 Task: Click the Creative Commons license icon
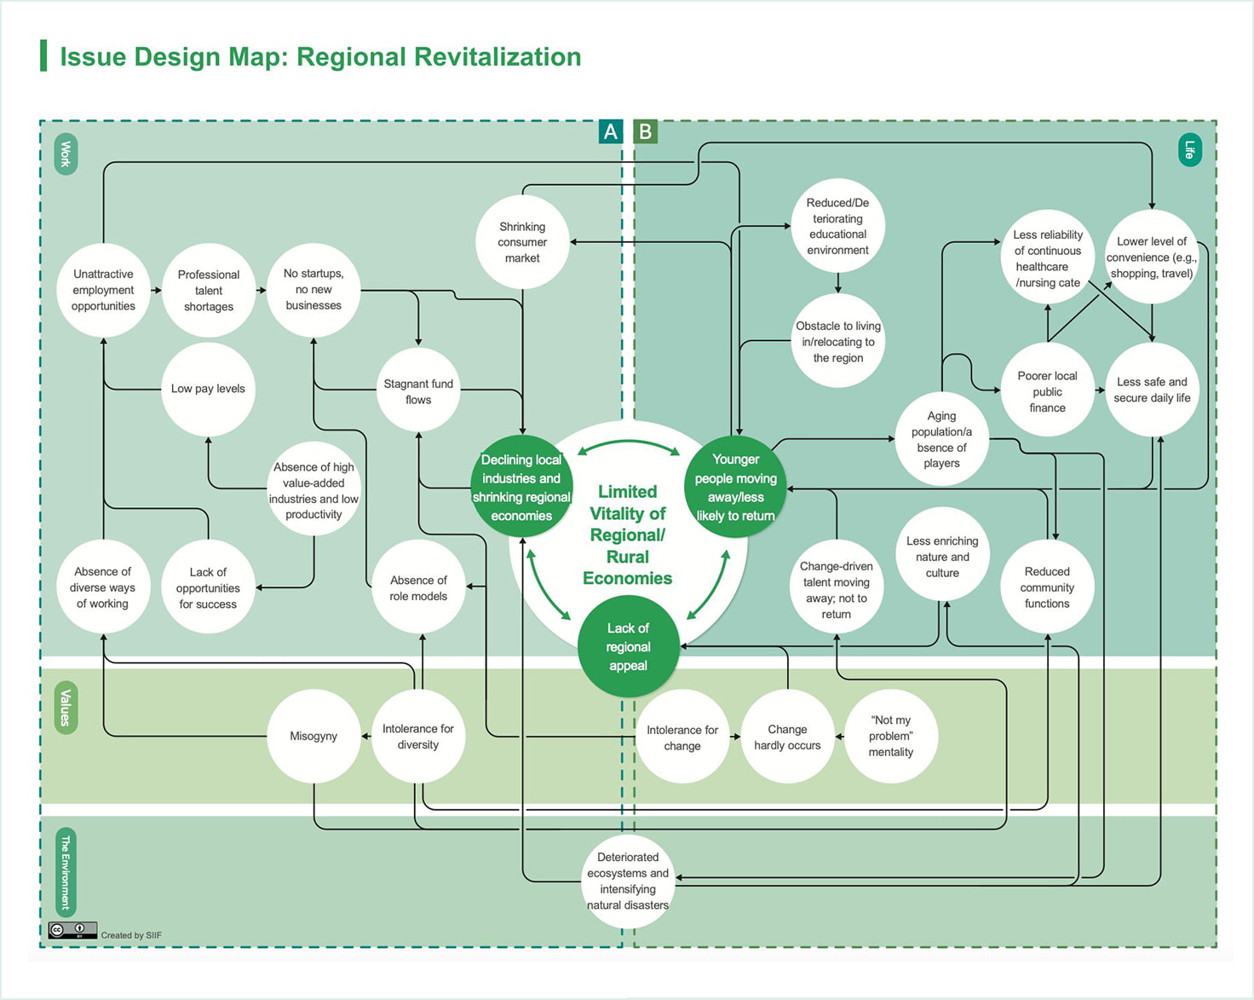tap(72, 930)
